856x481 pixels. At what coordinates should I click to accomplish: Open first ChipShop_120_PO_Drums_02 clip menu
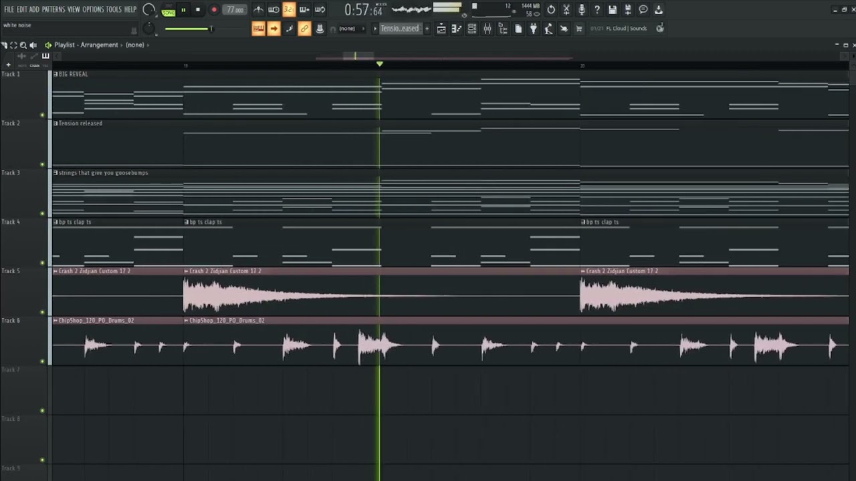(56, 321)
